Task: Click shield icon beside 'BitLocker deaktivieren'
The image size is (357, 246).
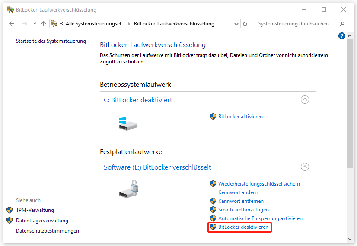Action: point(213,227)
